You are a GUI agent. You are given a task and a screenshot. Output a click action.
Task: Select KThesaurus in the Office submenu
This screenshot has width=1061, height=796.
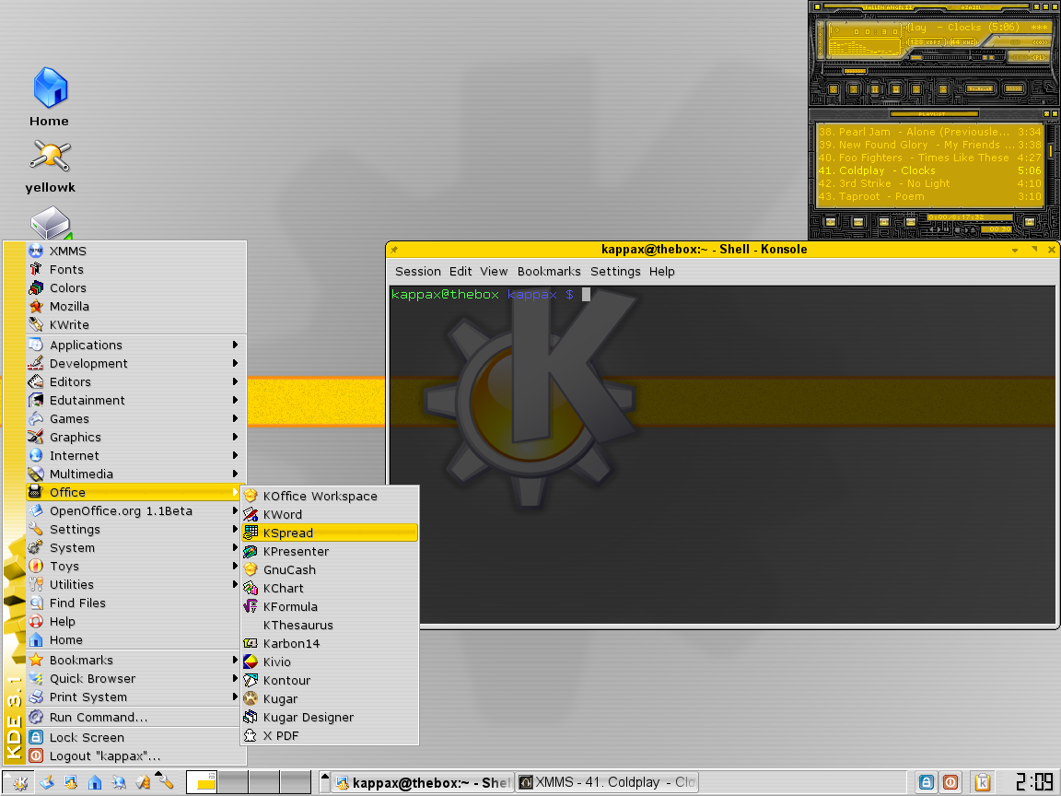pyautogui.click(x=330, y=625)
